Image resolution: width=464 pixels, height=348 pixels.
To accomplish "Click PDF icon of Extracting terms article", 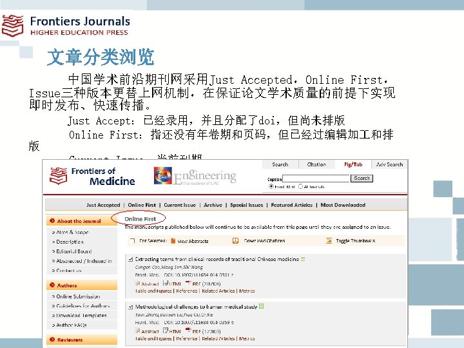I will point(188,283).
